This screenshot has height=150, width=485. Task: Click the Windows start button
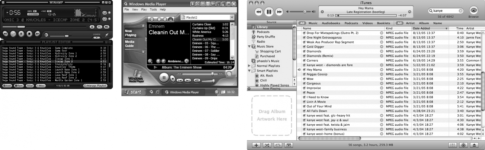pyautogui.click(x=134, y=92)
